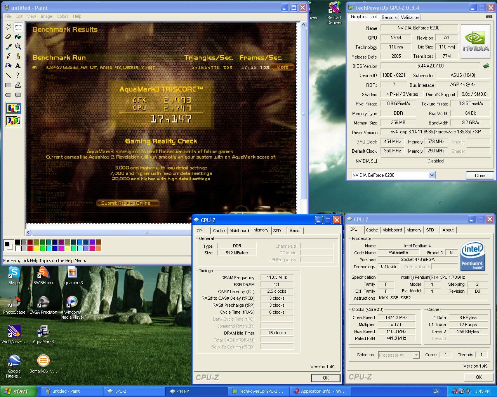Open the Skype desktop shortcut
This screenshot has height=397, width=497.
[14, 276]
